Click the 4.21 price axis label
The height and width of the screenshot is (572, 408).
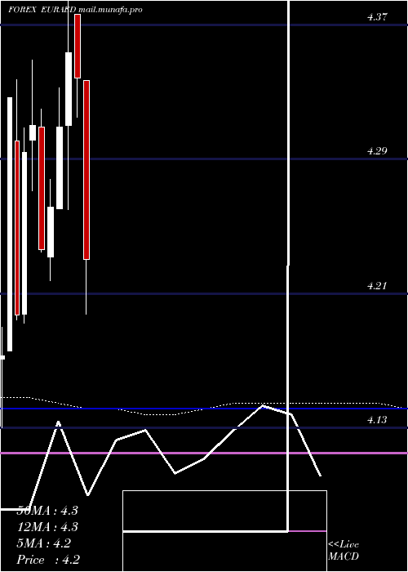pyautogui.click(x=377, y=286)
